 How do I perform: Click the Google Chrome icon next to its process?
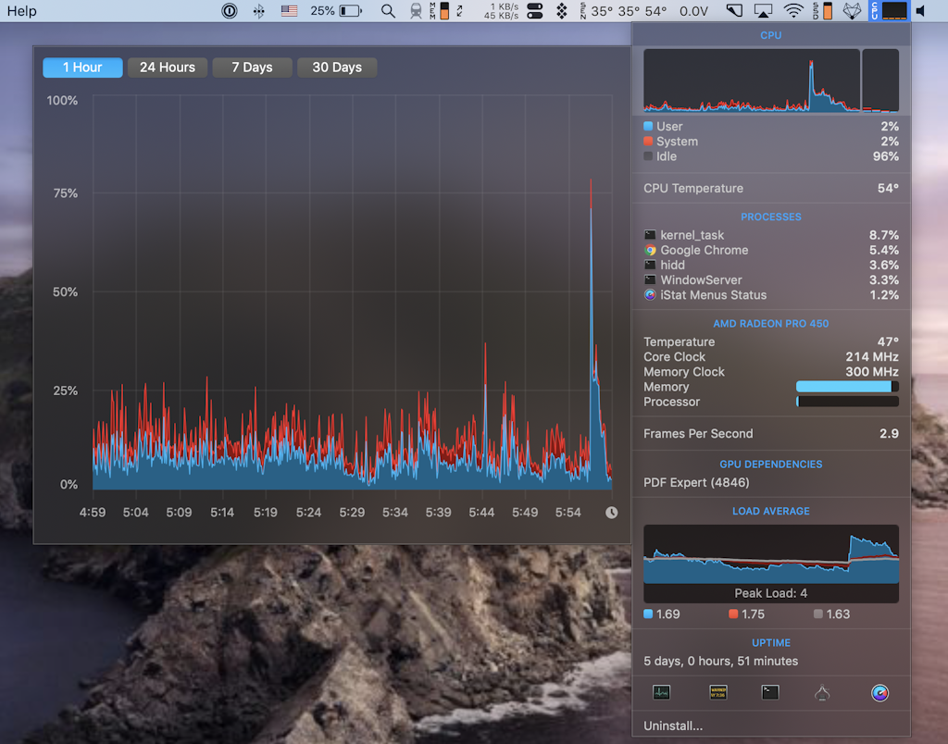(x=649, y=250)
